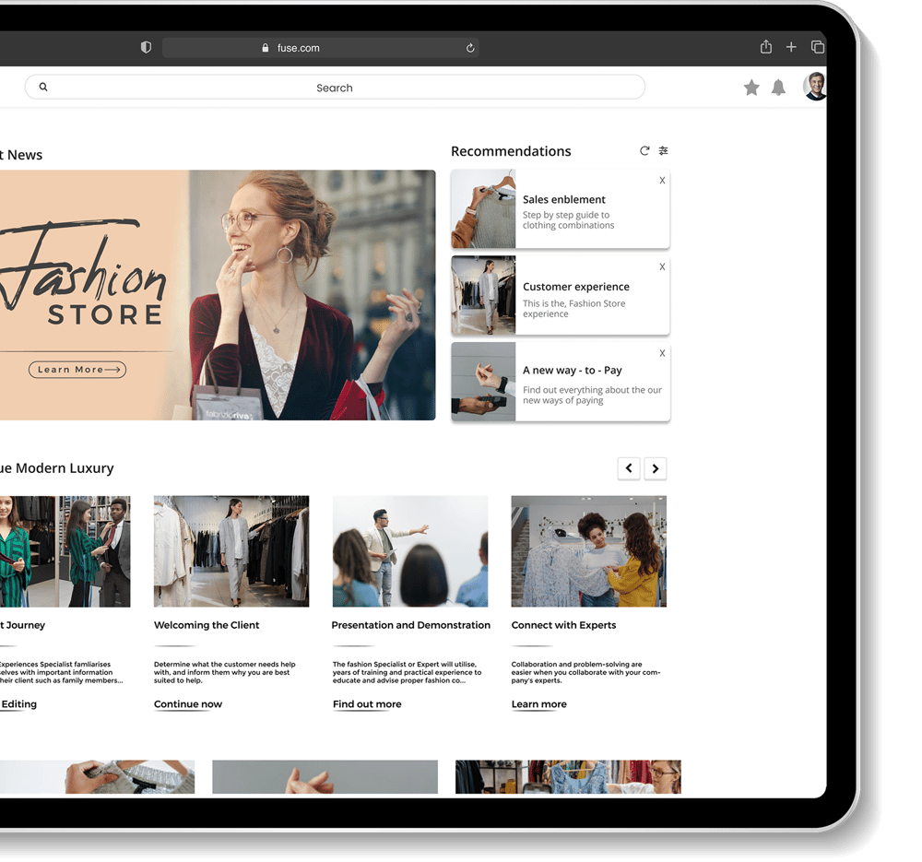
Task: Click 'Determine what the customer needs' description
Action: [x=225, y=672]
